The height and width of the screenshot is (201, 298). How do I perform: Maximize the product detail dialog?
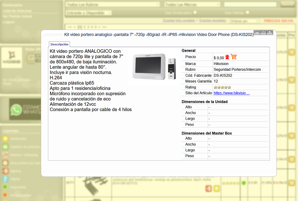click(263, 32)
